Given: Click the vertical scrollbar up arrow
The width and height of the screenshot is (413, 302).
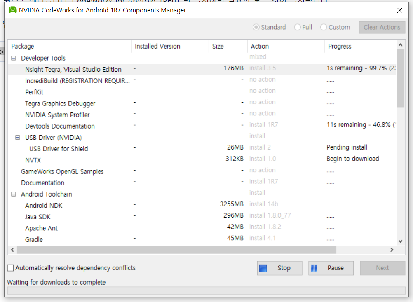Looking at the screenshot, I should pos(400,45).
